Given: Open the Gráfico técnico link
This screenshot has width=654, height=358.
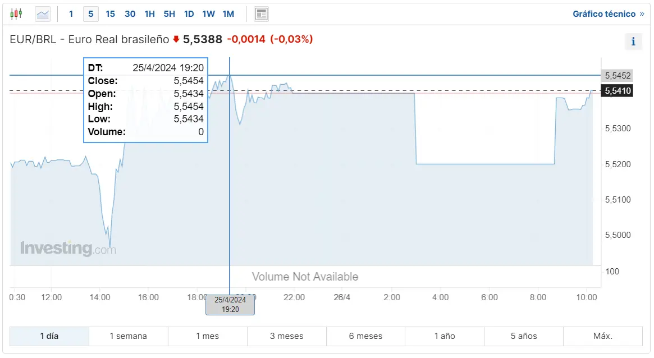Looking at the screenshot, I should pos(608,14).
